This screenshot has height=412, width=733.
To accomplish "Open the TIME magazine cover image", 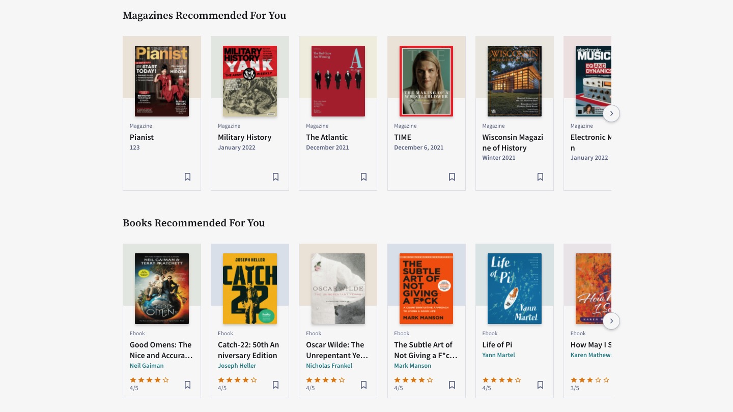I will point(426,81).
